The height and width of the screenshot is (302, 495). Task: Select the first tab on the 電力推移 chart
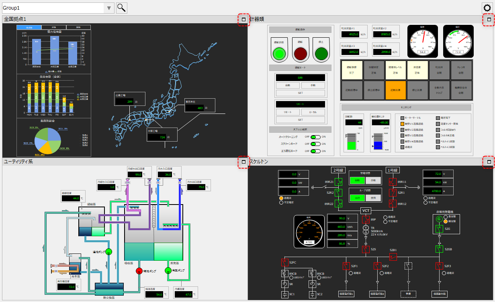click(29, 27)
